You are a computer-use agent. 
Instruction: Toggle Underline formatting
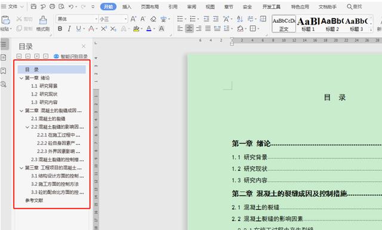click(x=78, y=29)
